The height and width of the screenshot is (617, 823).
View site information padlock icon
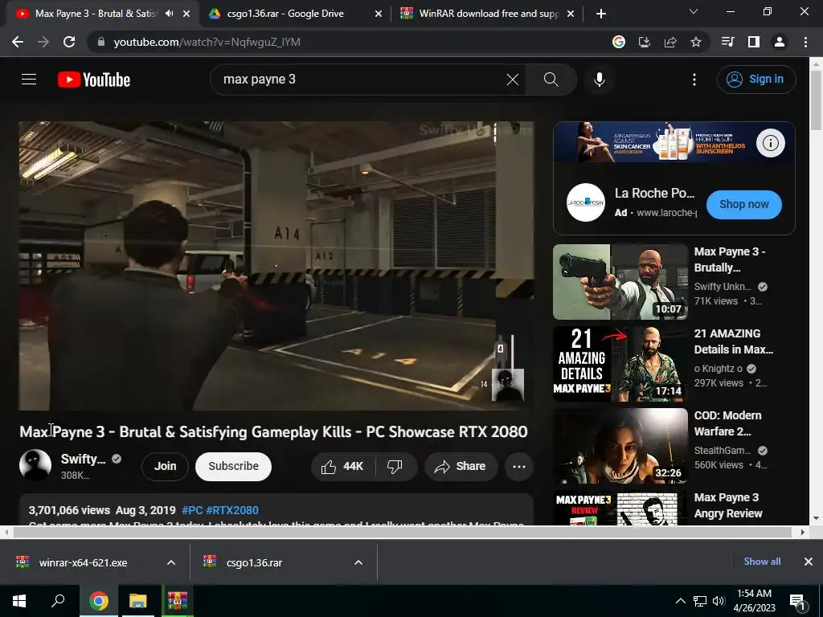pyautogui.click(x=101, y=42)
